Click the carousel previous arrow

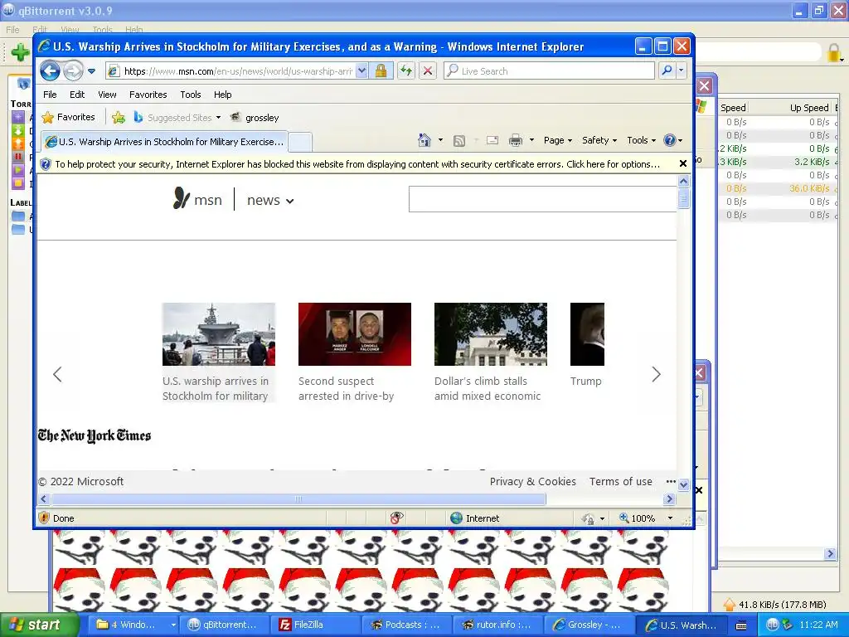[57, 374]
